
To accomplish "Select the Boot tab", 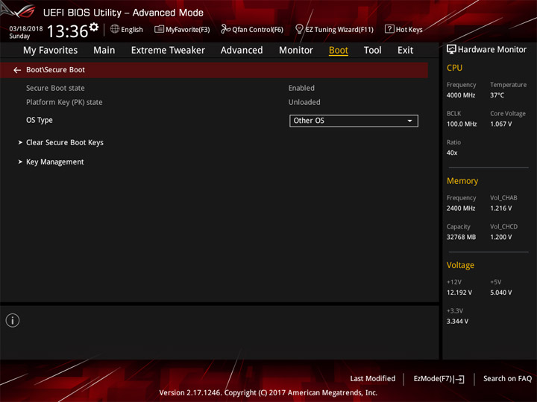I will (x=339, y=51).
